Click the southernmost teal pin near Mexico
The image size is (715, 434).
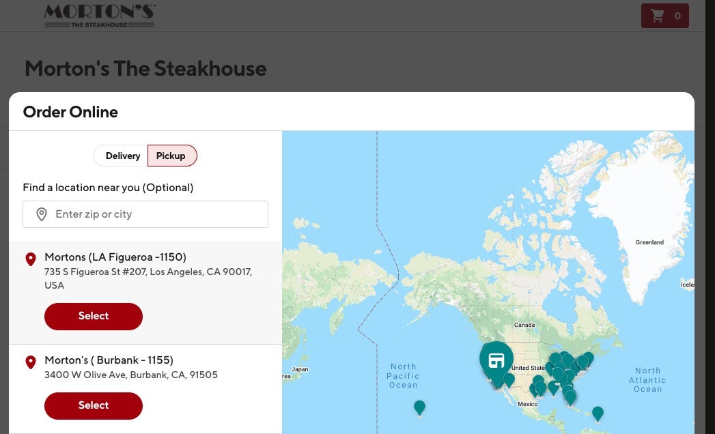pyautogui.click(x=598, y=414)
